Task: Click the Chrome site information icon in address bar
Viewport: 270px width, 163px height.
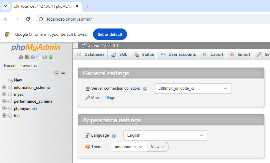Action: tap(41, 19)
